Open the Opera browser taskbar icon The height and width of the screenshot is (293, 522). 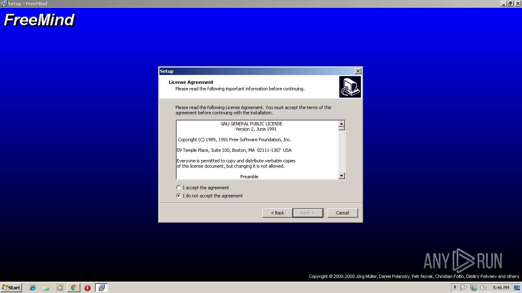point(87,288)
